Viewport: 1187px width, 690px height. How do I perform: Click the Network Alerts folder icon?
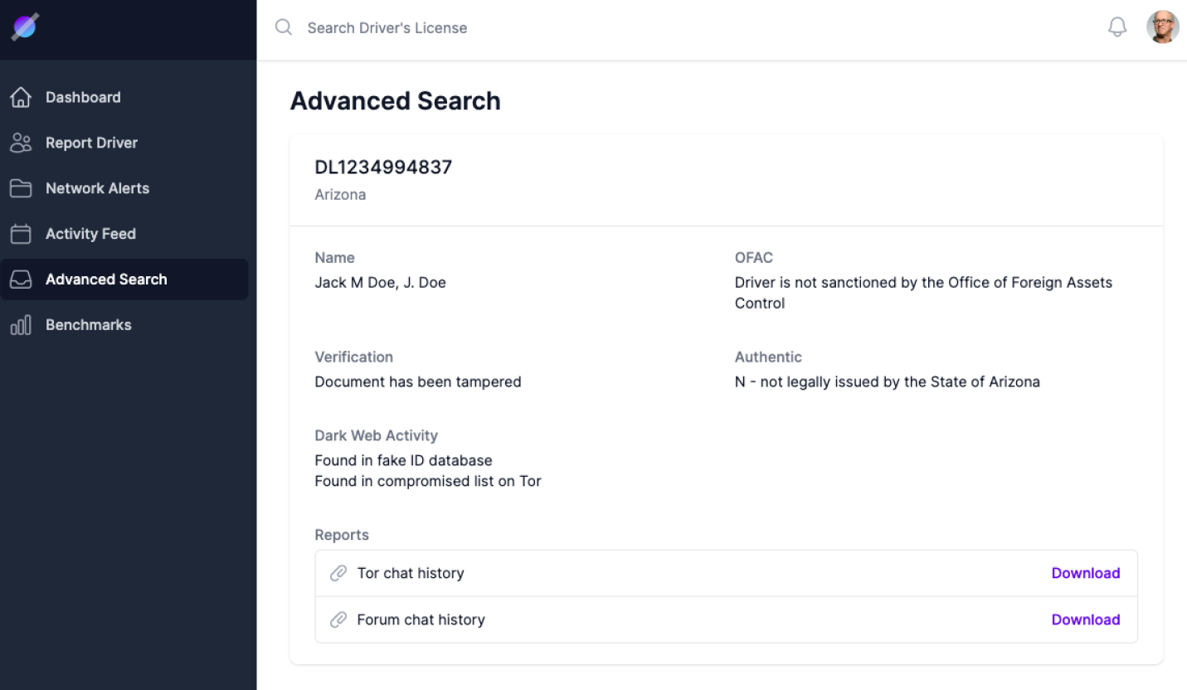[21, 188]
